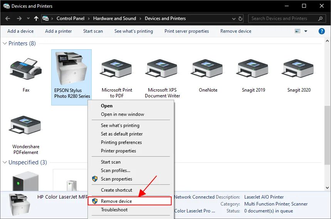The width and height of the screenshot is (331, 219).
Task: Collapse the Unspecified (3) group
Action: tap(5, 162)
